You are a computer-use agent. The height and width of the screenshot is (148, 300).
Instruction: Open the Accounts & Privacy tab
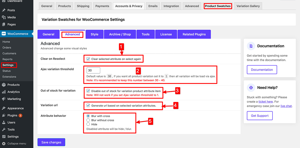pyautogui.click(x=129, y=6)
